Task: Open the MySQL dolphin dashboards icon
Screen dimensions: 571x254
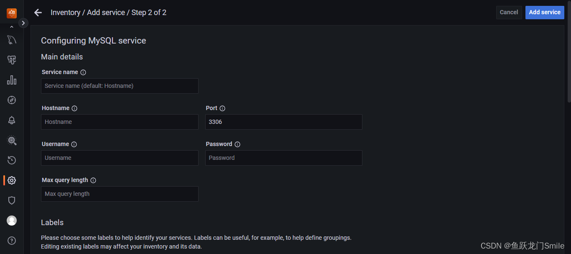Action: tap(12, 40)
